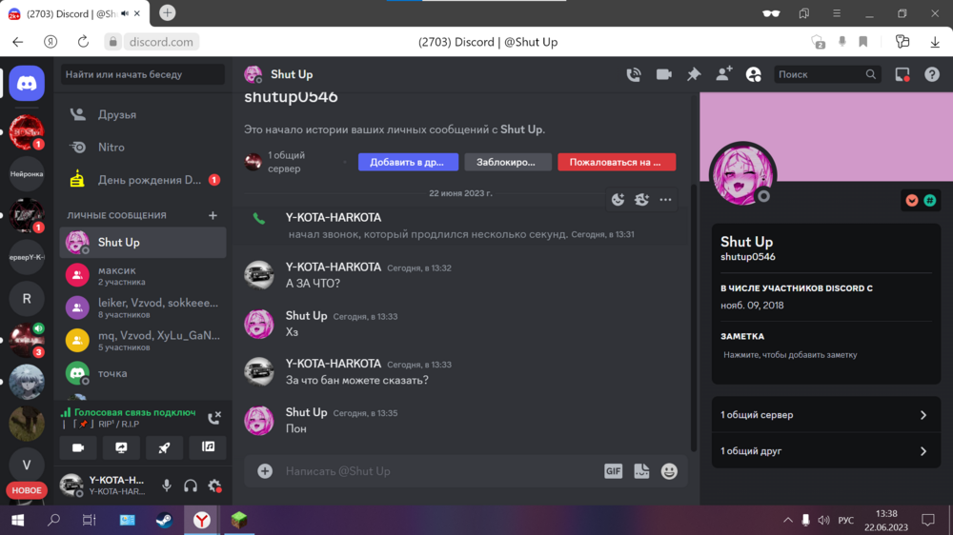The width and height of the screenshot is (953, 535).
Task: Open the максик group chat
Action: click(143, 275)
